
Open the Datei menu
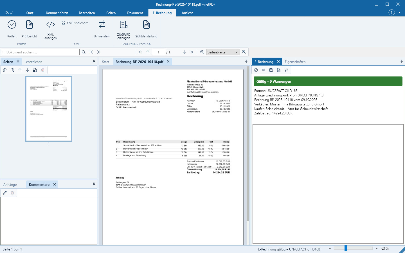click(9, 13)
